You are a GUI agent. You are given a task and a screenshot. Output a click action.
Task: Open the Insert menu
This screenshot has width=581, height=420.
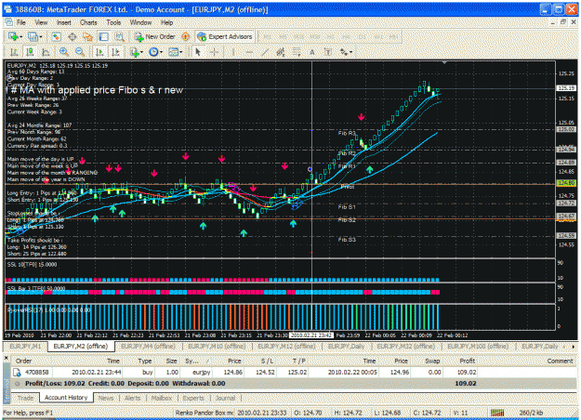(x=64, y=22)
